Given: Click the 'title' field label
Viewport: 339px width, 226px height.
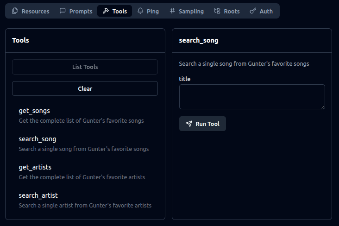Looking at the screenshot, I should pos(185,79).
